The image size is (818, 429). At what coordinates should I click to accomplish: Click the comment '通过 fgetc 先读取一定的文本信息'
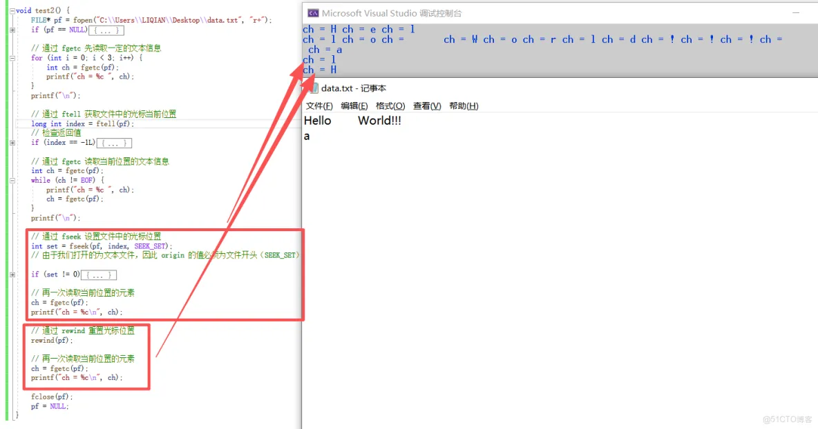(x=96, y=48)
